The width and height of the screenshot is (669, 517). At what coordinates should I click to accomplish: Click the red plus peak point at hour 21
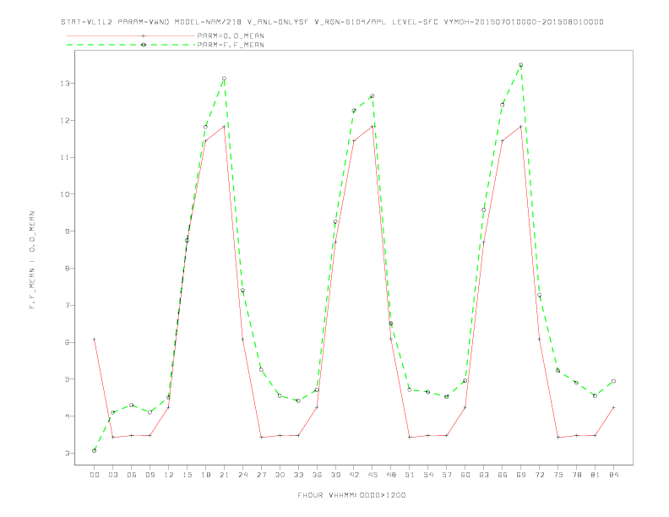tap(224, 127)
